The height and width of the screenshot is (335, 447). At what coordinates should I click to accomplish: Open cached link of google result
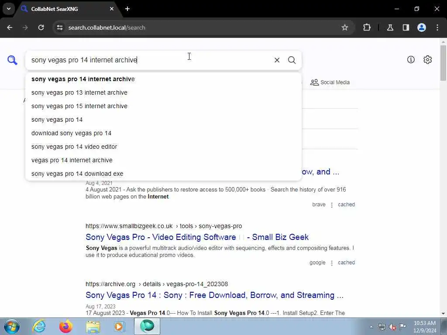pos(346,263)
